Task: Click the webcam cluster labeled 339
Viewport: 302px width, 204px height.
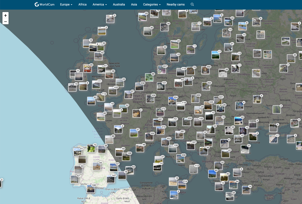Action: pos(150,99)
